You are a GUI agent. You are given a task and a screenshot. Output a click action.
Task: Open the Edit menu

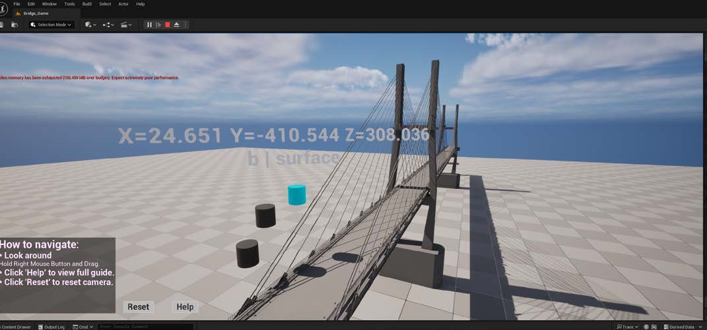pyautogui.click(x=31, y=4)
